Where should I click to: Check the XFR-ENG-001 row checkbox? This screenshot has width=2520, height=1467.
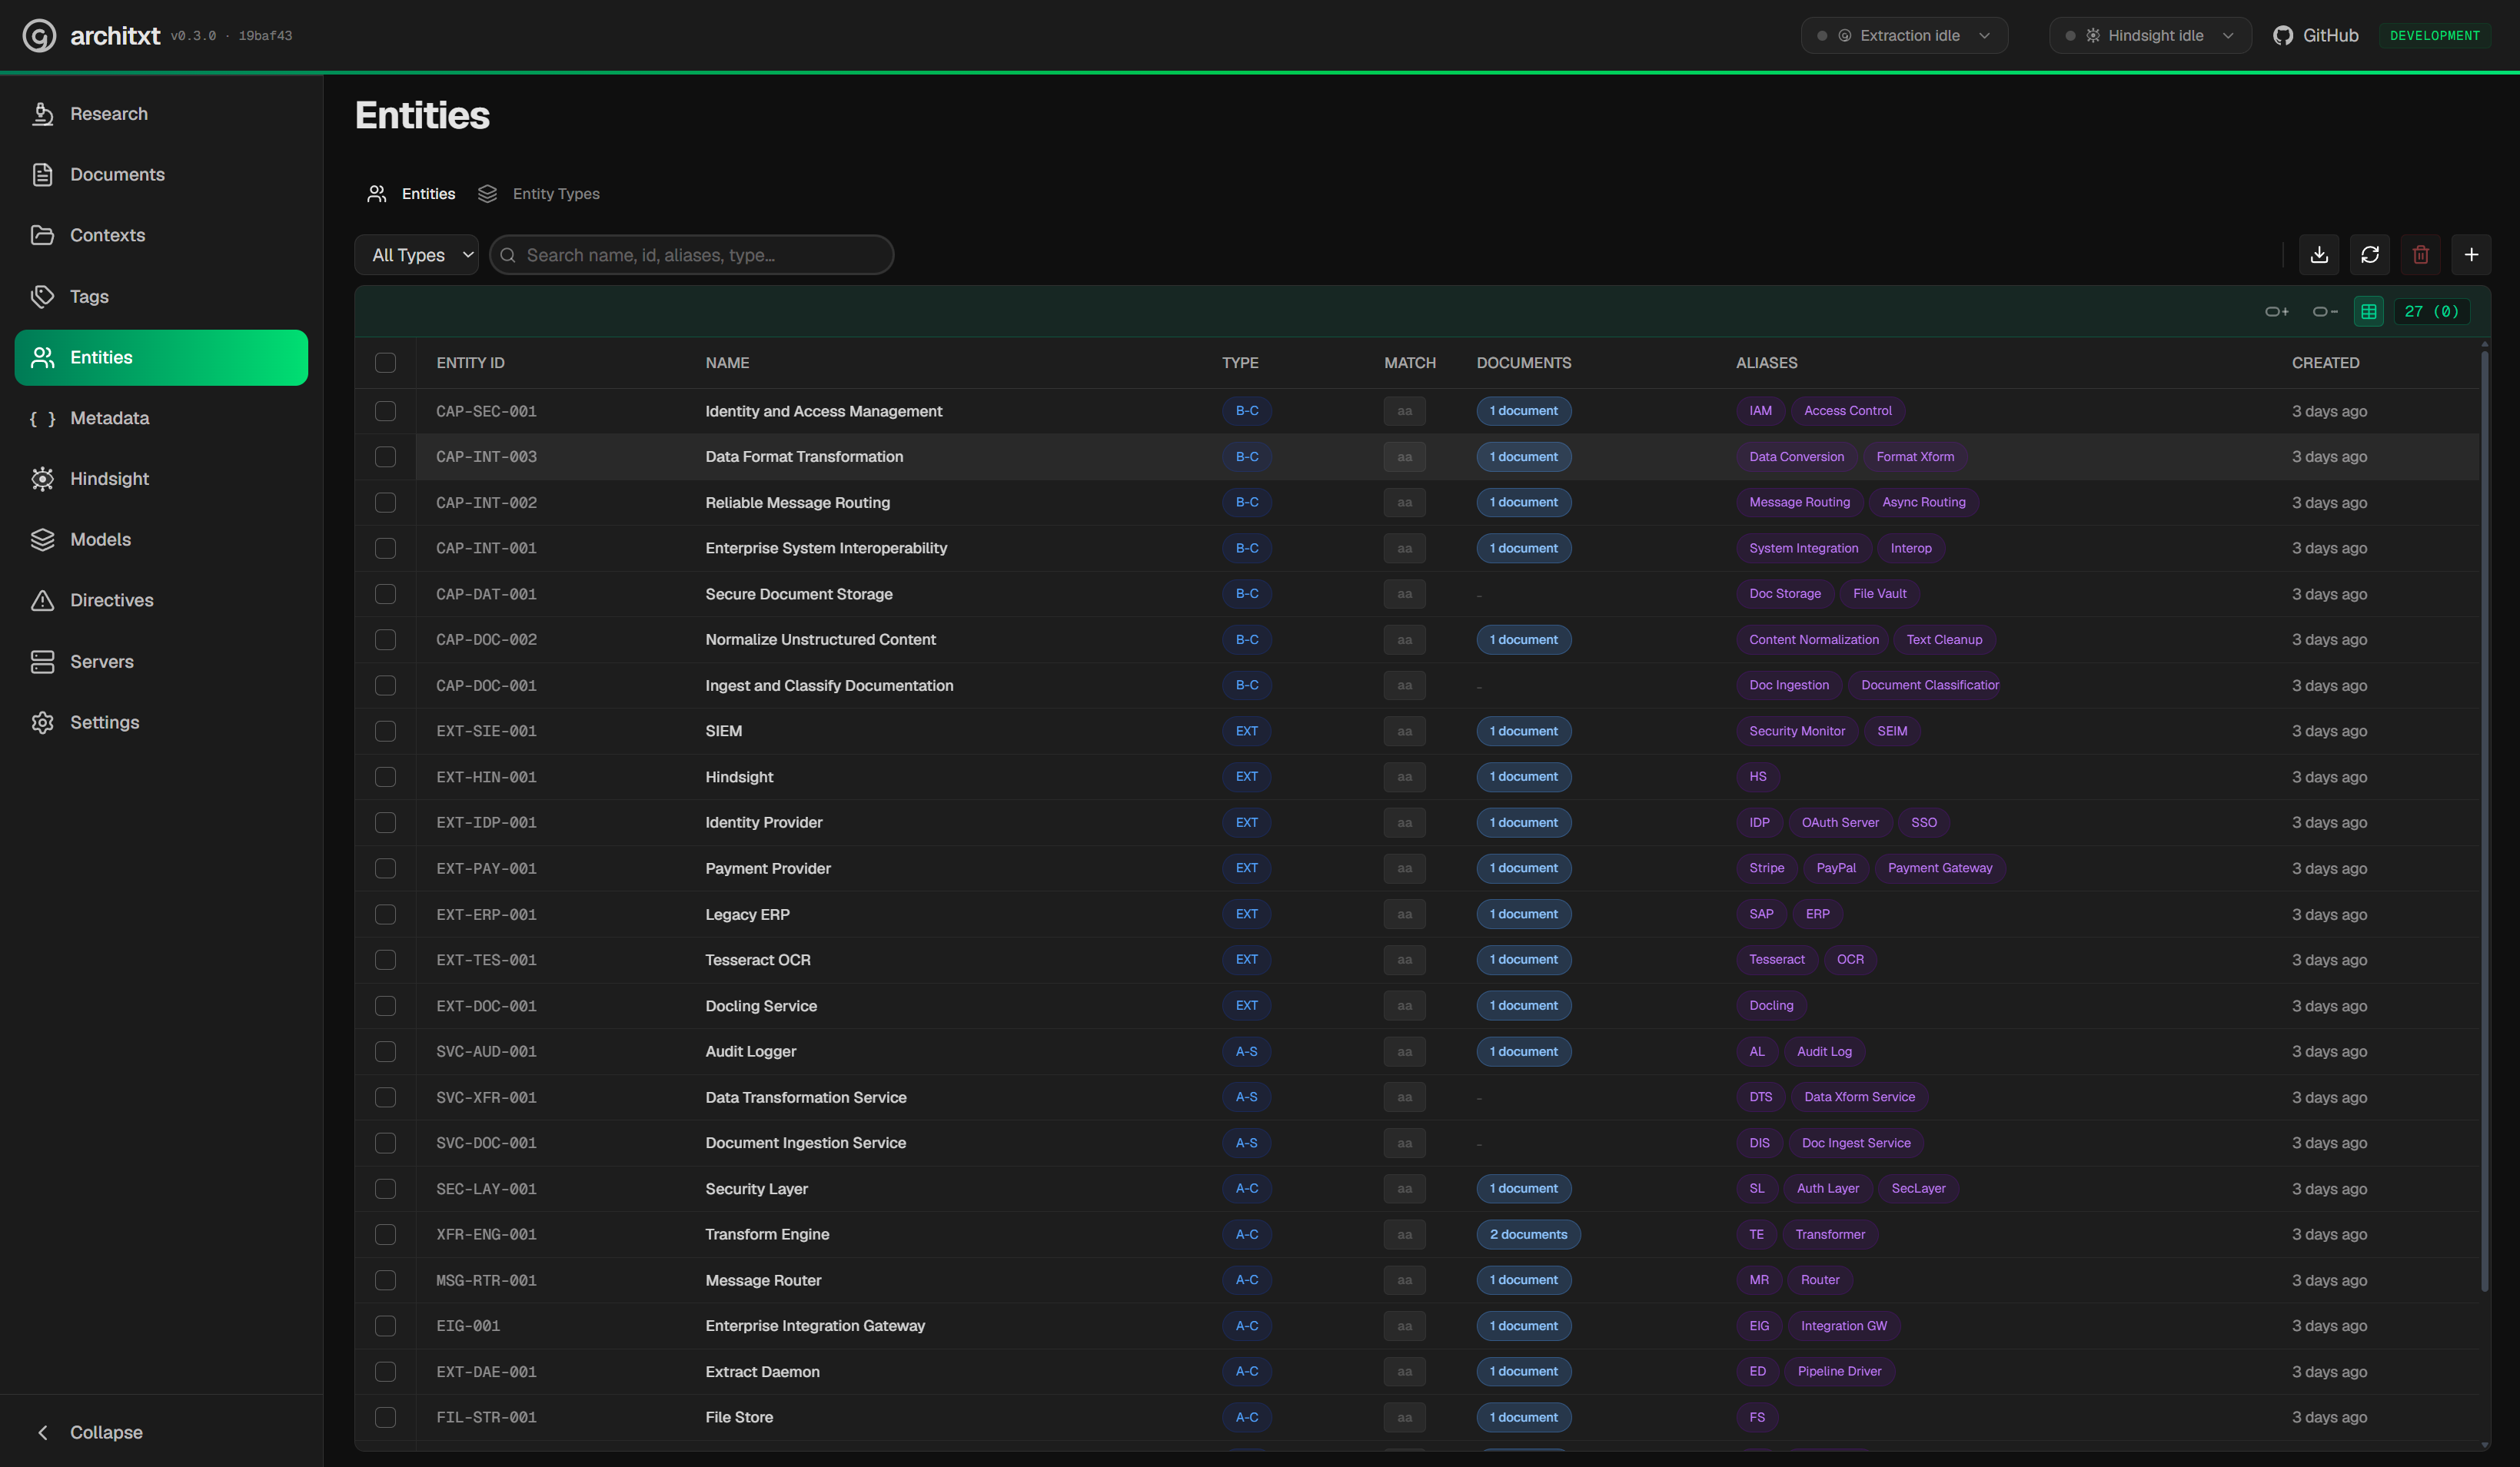click(385, 1234)
